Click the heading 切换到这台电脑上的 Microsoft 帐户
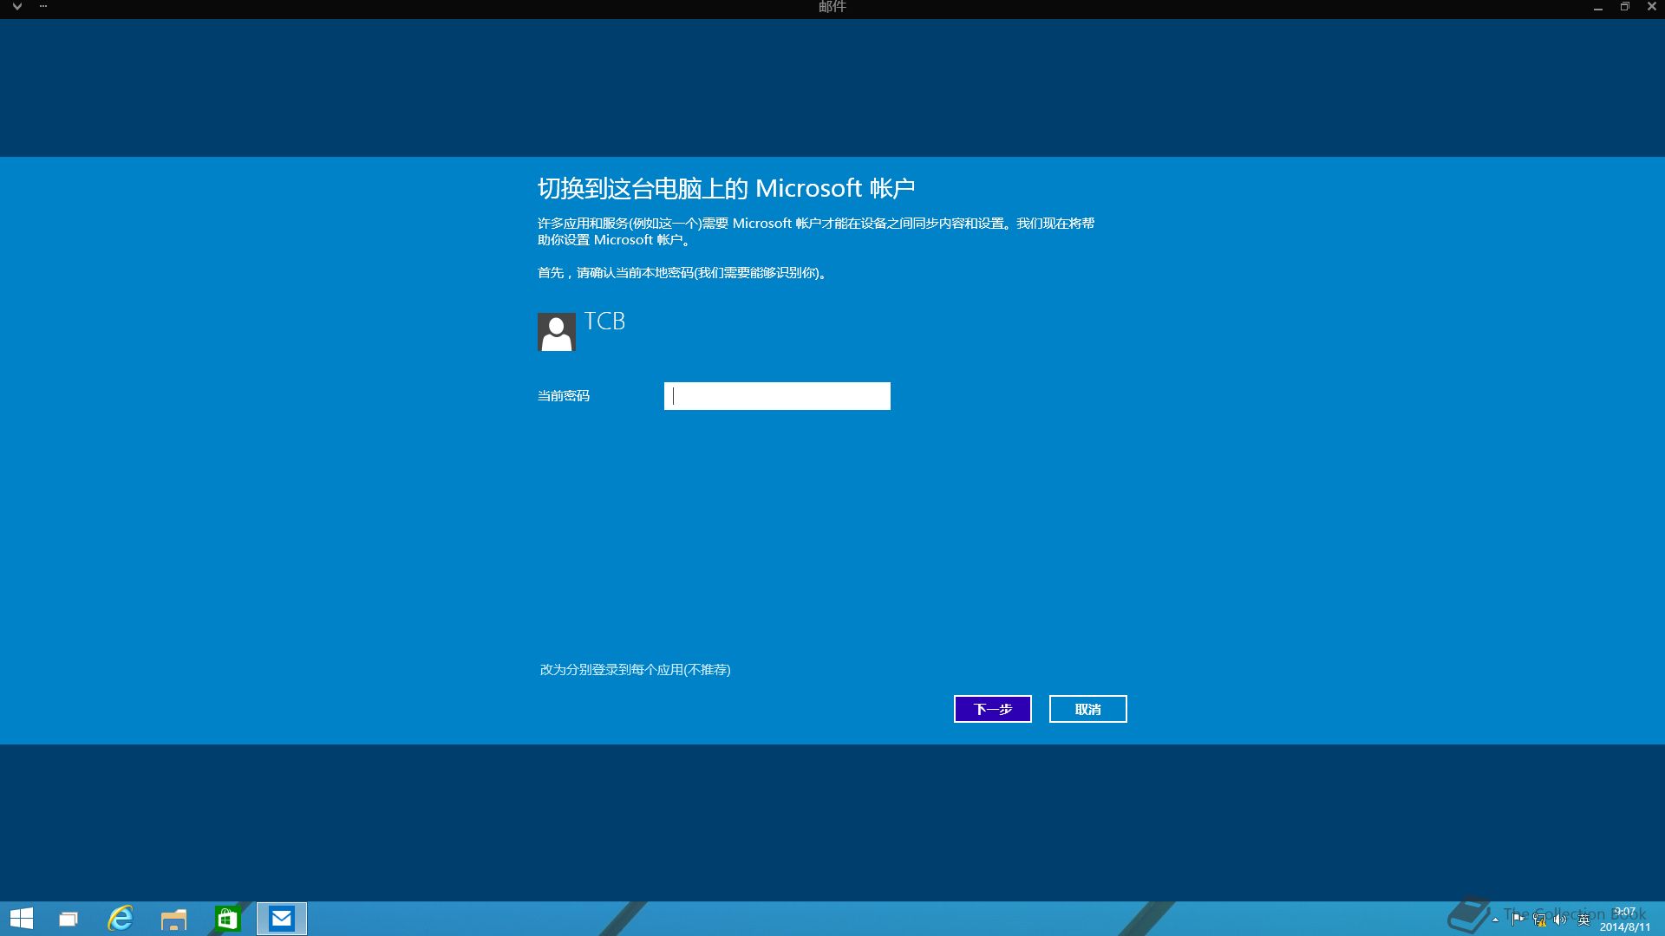The image size is (1665, 936). [x=726, y=188]
